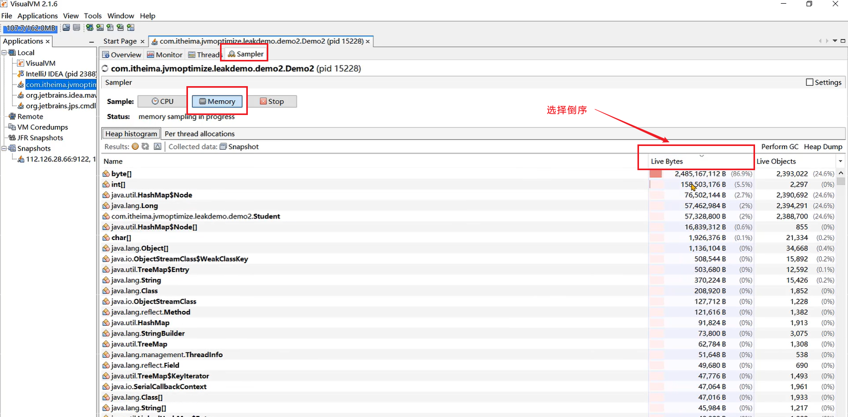Click the table vertical scrollbar up arrow
Viewport: 848px width, 417px height.
(841, 173)
